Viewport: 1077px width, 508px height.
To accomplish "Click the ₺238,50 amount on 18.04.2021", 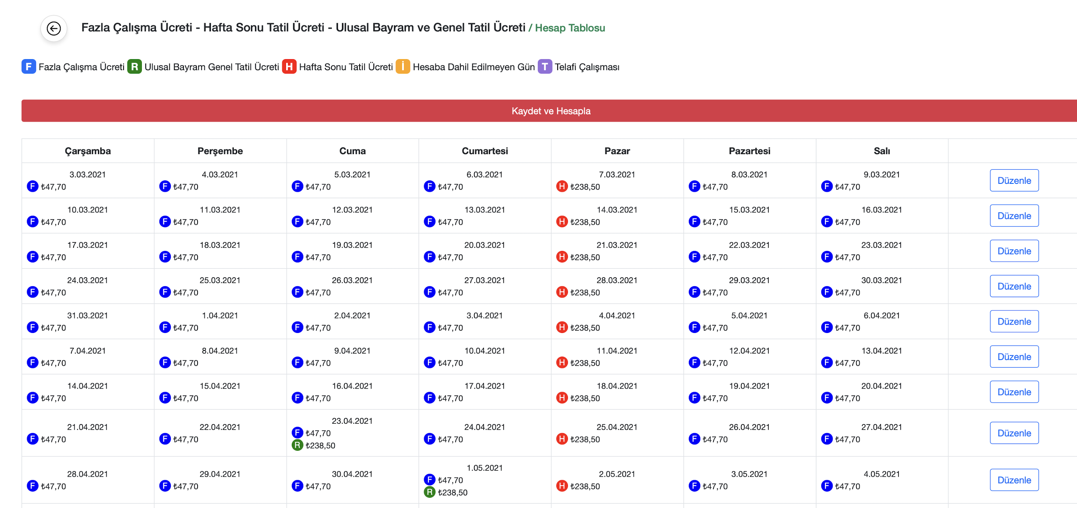I will [x=585, y=399].
